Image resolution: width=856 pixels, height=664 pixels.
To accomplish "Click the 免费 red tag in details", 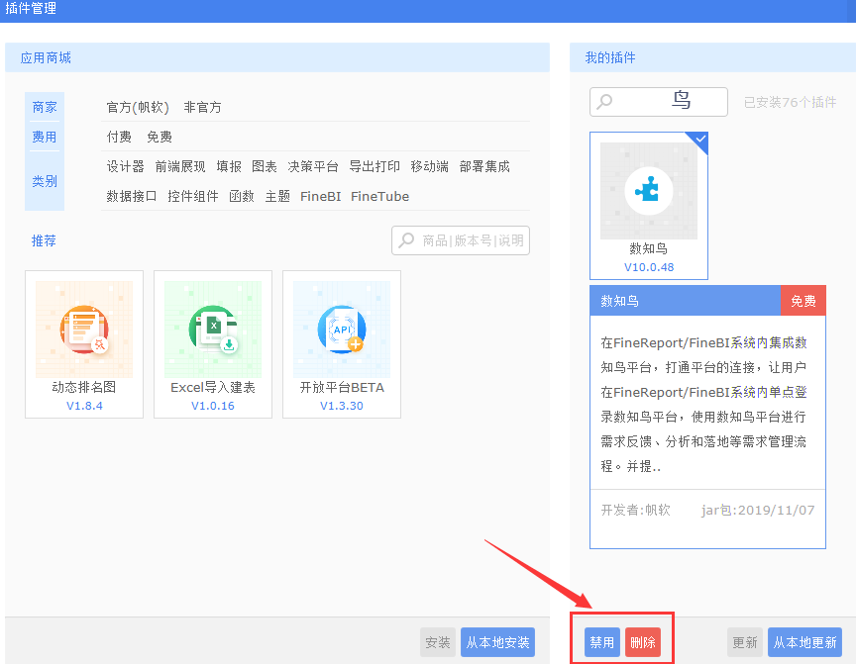I will (803, 301).
